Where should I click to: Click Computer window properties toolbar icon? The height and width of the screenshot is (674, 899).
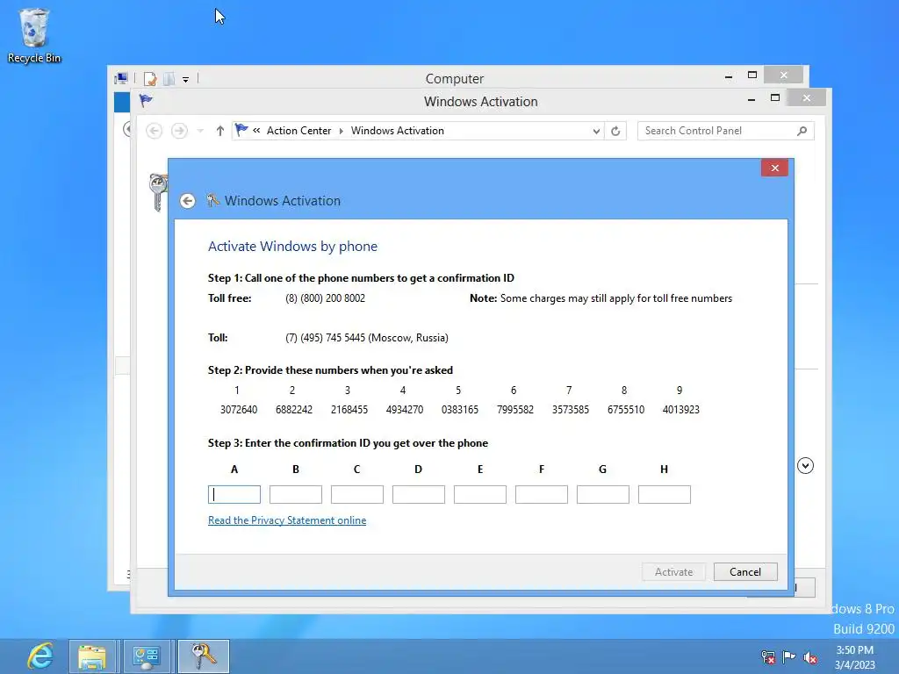point(150,78)
